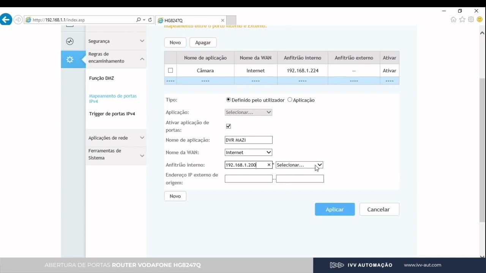Open a new blank browser tab

pos(231,20)
